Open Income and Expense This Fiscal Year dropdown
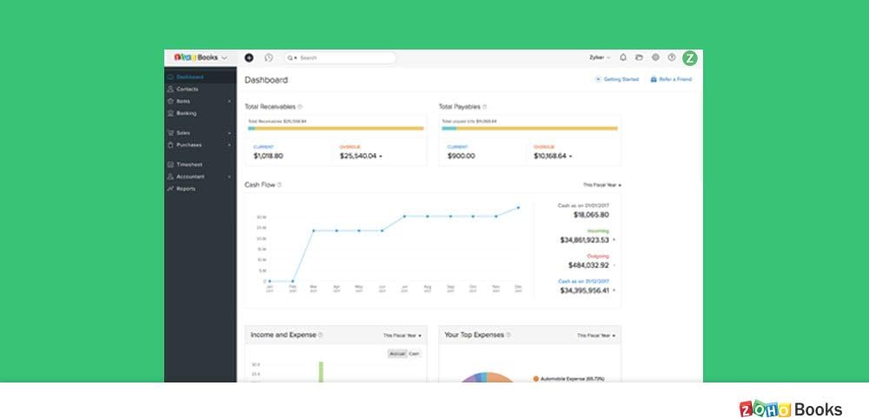Image resolution: width=869 pixels, height=419 pixels. pos(402,336)
